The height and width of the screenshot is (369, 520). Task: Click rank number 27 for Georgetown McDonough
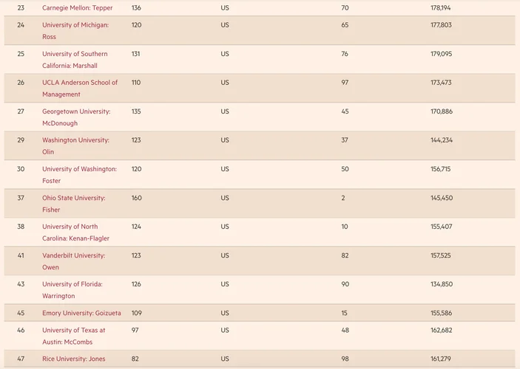(x=21, y=111)
